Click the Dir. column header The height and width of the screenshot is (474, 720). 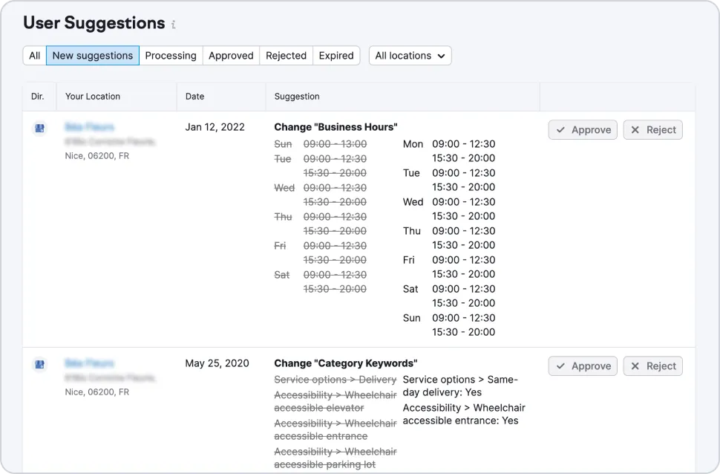(38, 97)
